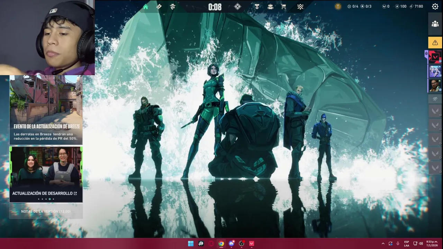Open the Windows Start button
Image resolution: width=443 pixels, height=249 pixels.
tap(191, 243)
